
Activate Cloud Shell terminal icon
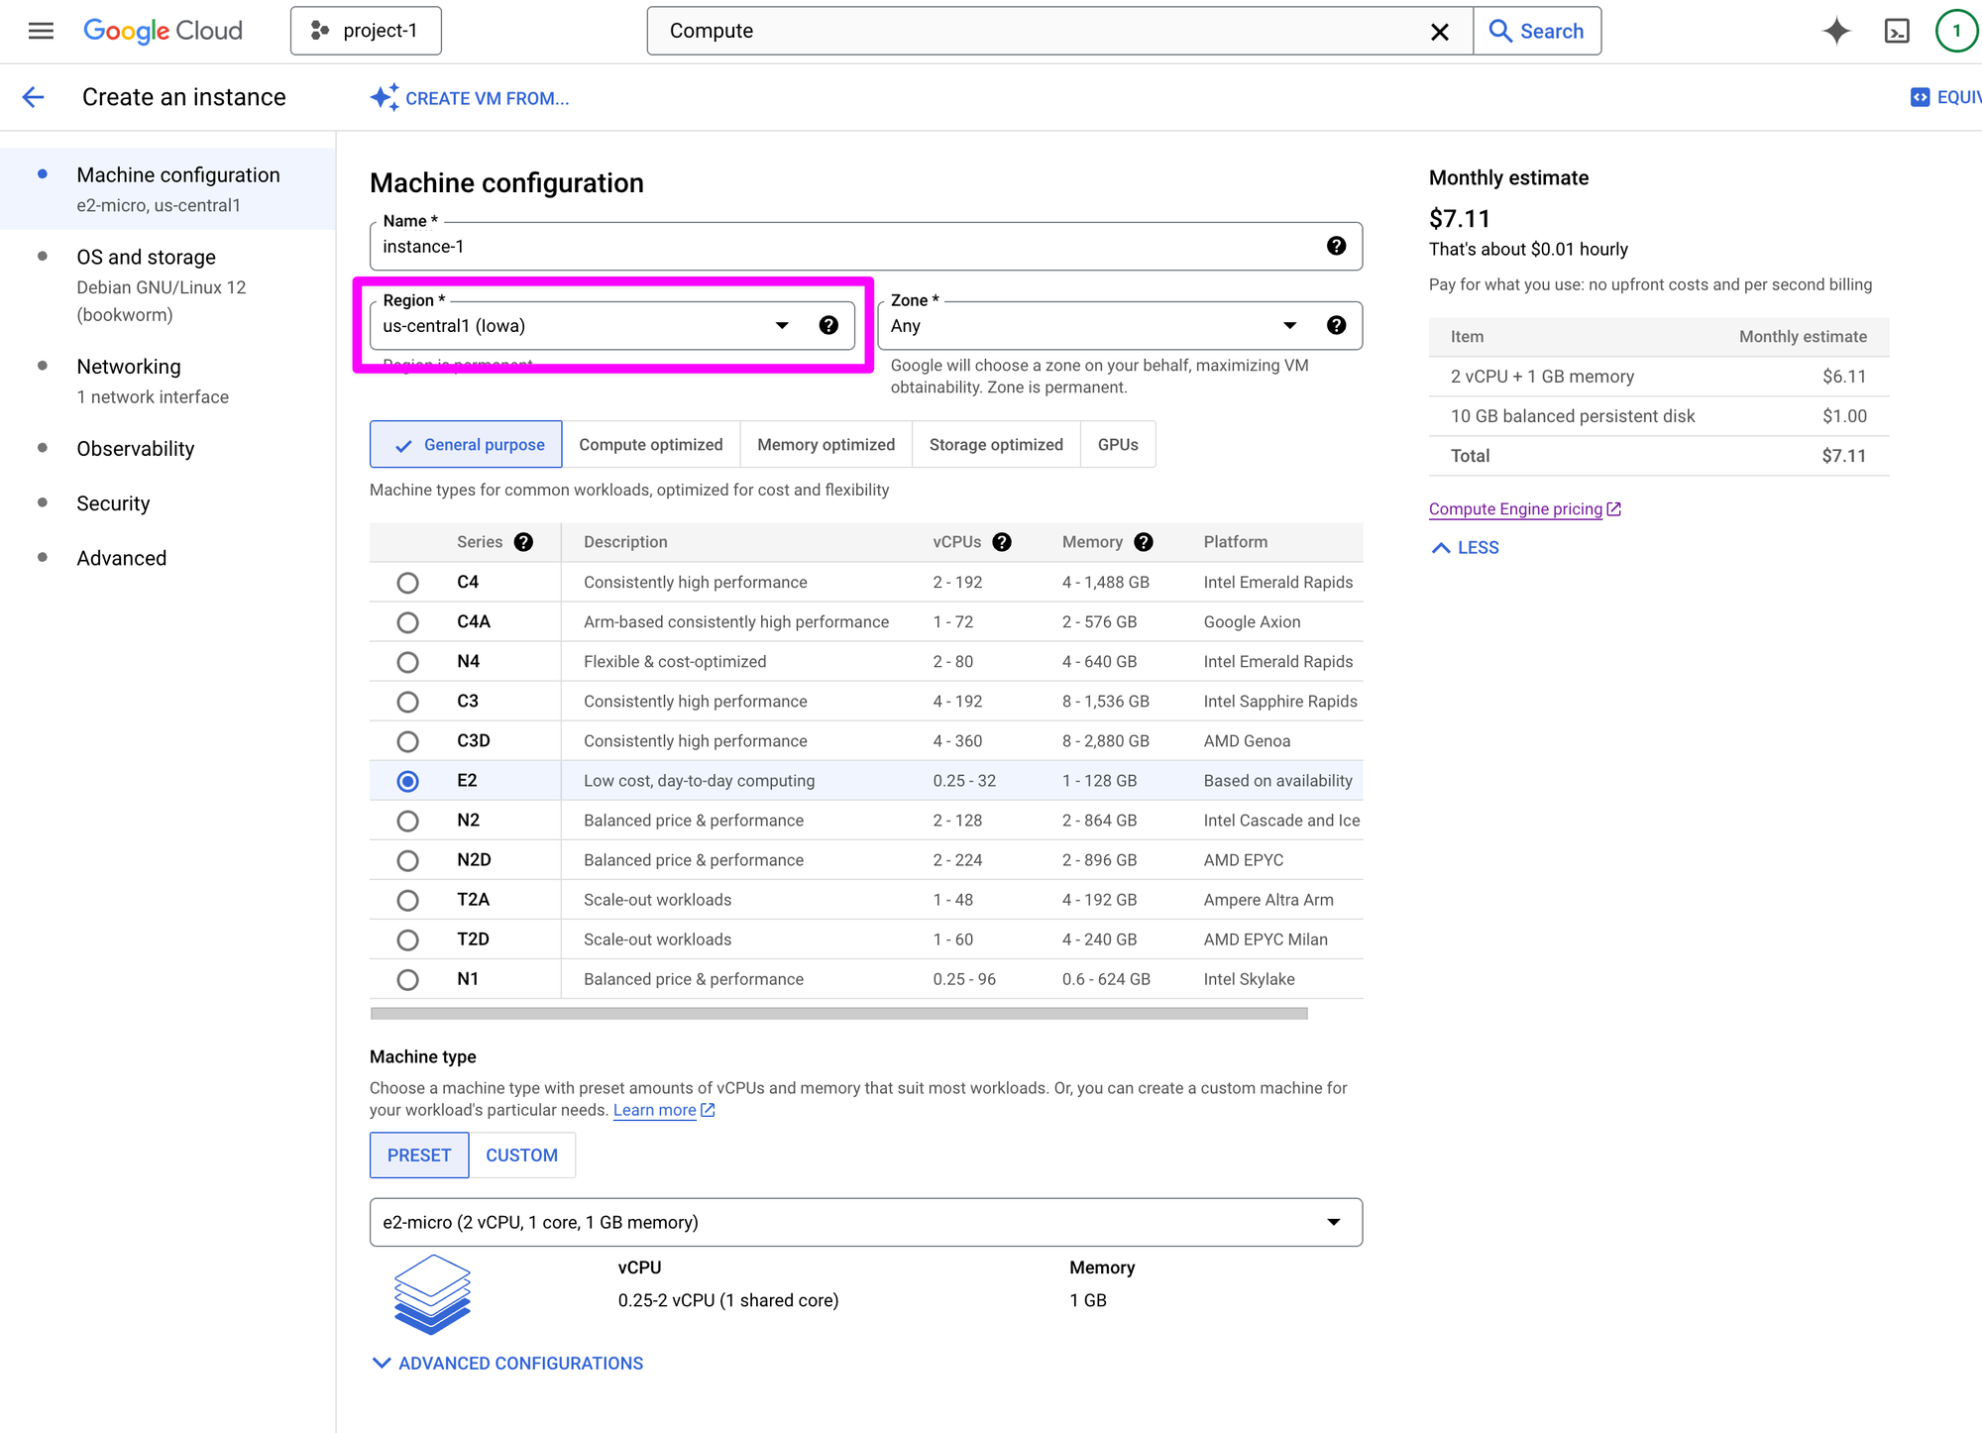point(1896,31)
